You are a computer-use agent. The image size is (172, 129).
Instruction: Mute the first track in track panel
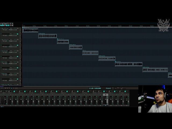tap(15, 28)
